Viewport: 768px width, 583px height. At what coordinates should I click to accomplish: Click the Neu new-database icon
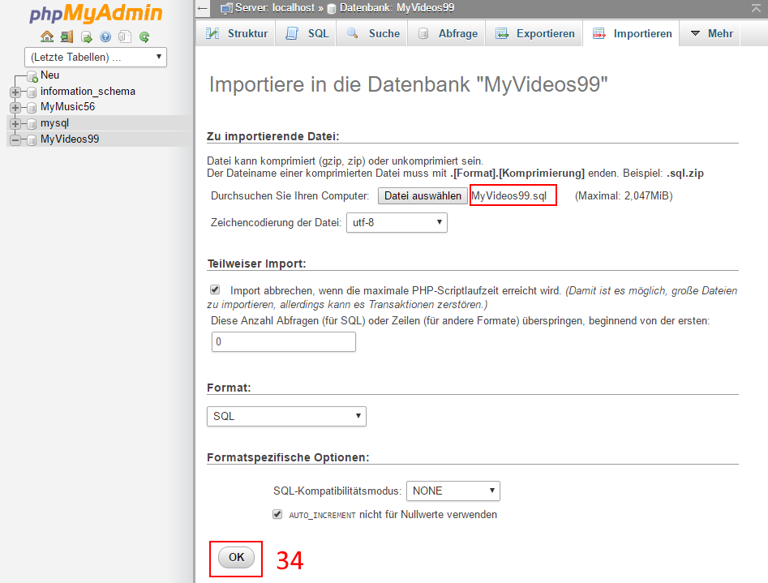click(x=32, y=76)
